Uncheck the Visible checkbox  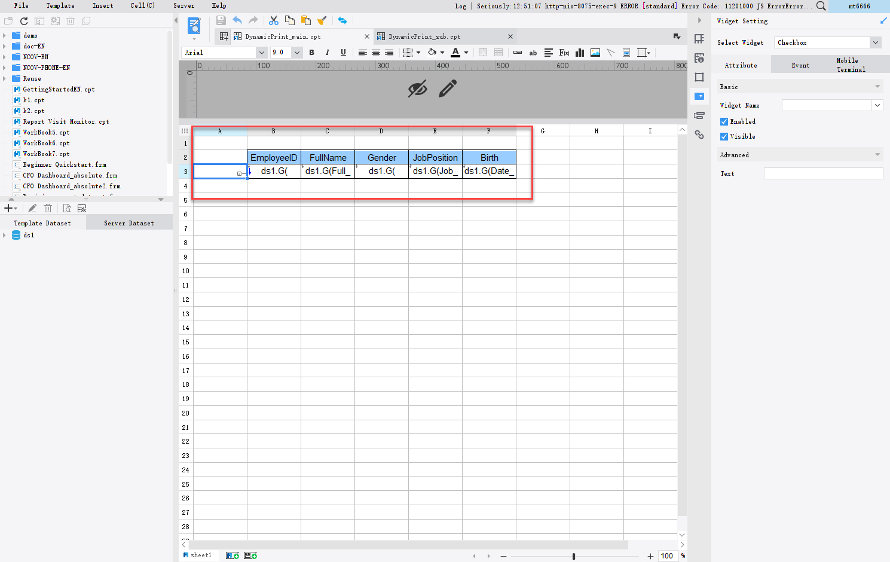tap(724, 136)
